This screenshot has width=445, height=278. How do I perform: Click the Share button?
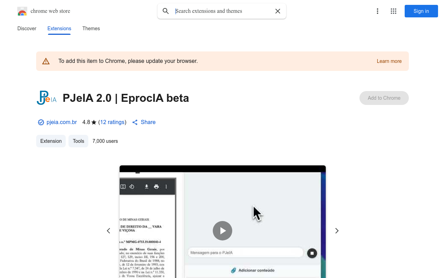(x=144, y=122)
